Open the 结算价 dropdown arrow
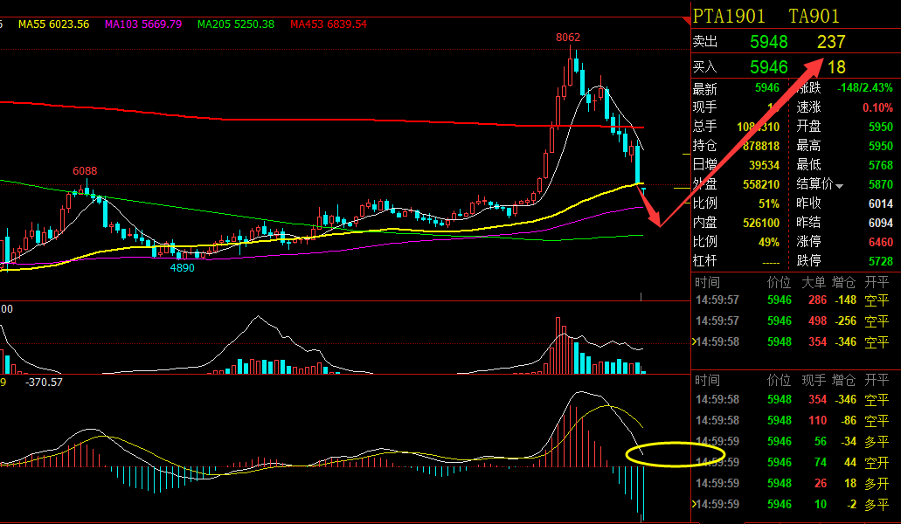This screenshot has height=524, width=901. click(x=840, y=185)
